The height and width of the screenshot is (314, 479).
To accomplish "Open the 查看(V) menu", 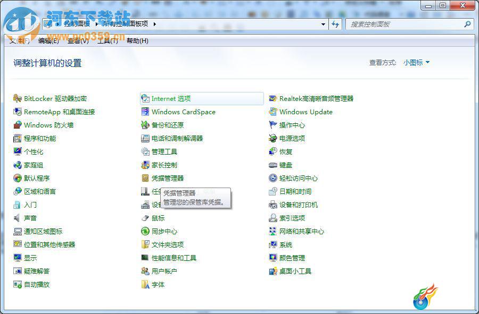I will 78,40.
